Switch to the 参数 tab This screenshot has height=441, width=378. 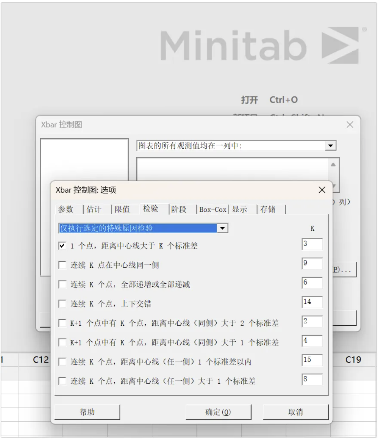pos(66,209)
